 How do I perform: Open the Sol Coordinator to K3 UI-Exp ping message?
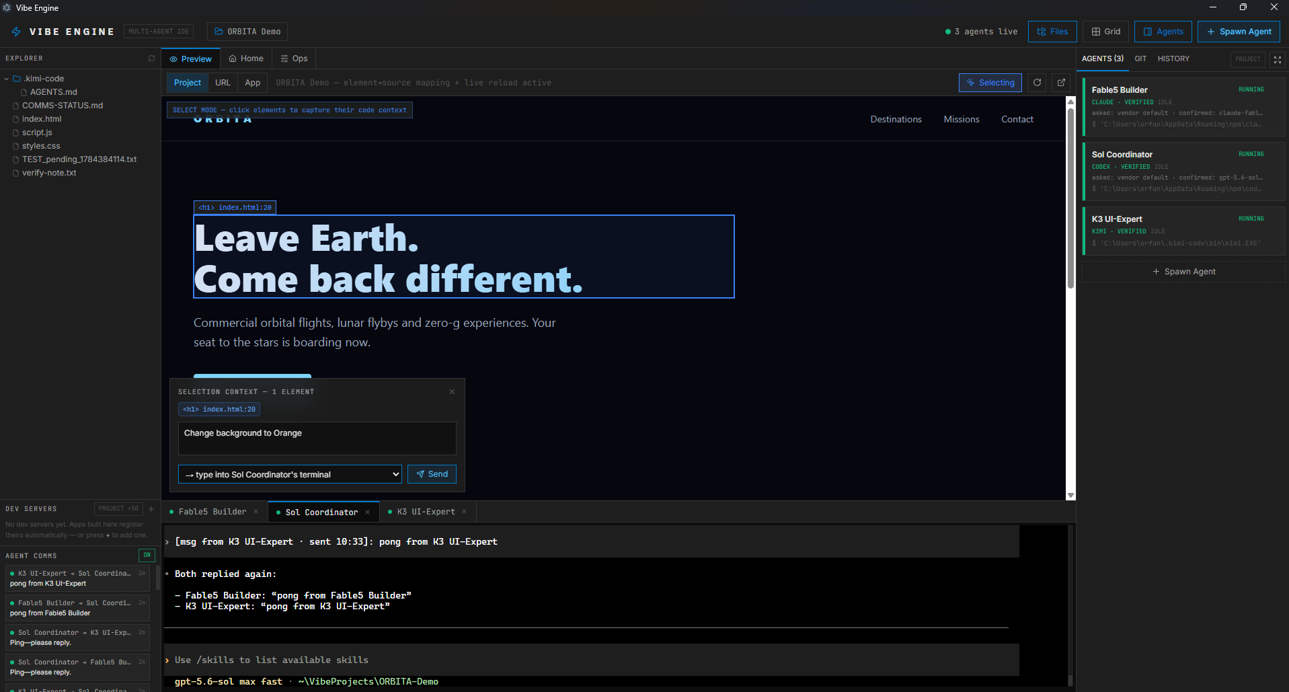point(77,638)
